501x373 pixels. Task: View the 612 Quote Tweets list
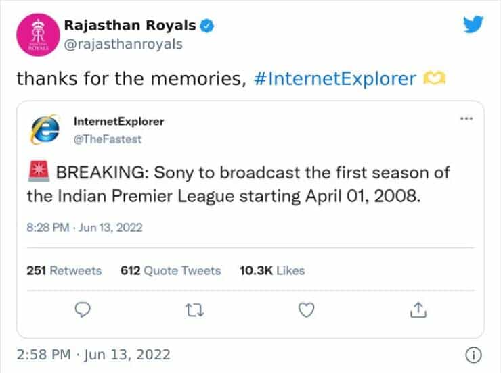171,270
